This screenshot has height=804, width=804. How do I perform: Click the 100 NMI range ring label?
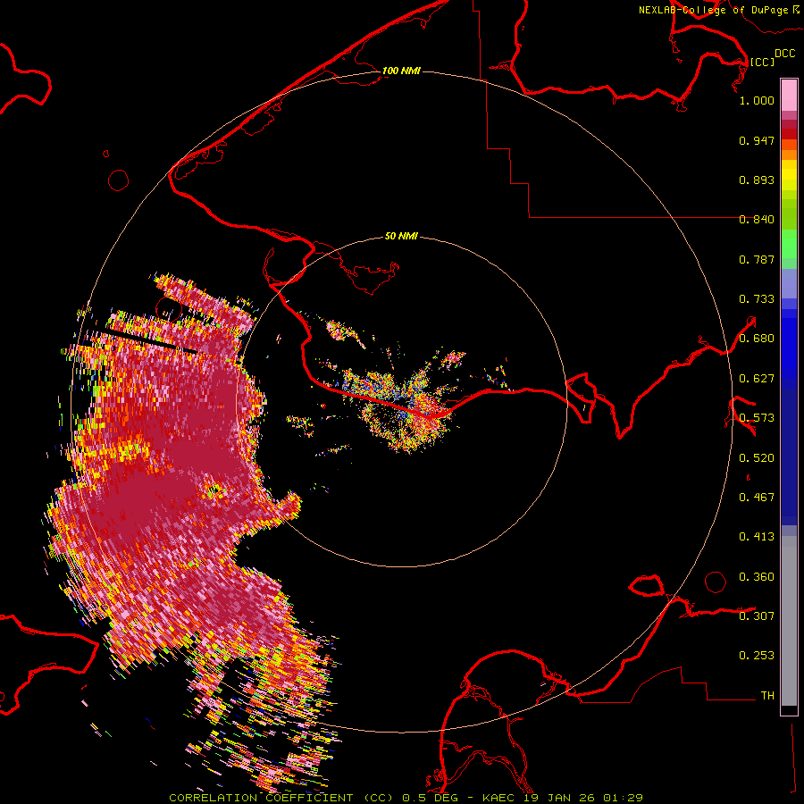tap(401, 71)
